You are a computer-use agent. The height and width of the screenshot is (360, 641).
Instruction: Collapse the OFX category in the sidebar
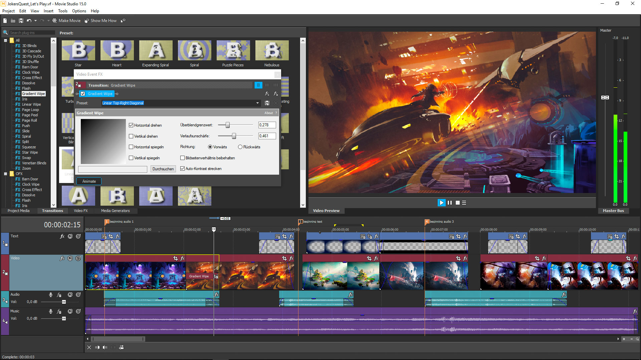5,173
